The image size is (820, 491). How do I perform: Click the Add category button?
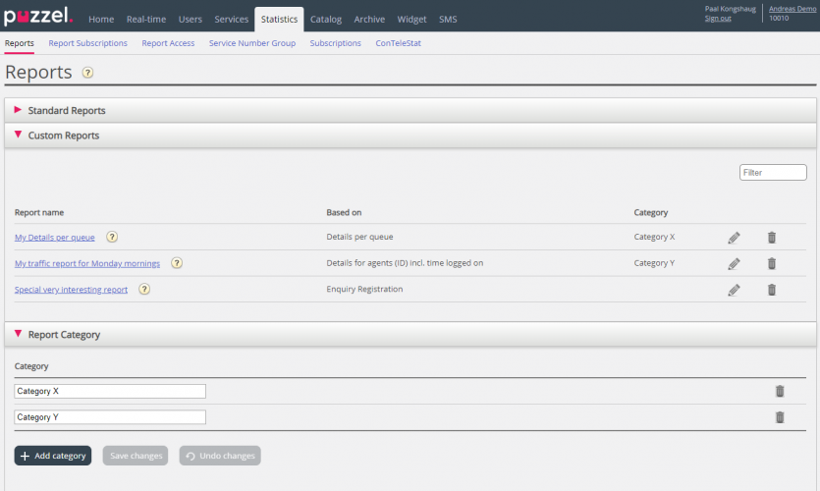(x=53, y=456)
